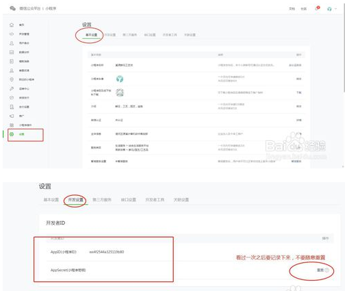This screenshot has width=345, height=291.
Task: Click 修改 in the 介绍 row
Action: [x=299, y=106]
